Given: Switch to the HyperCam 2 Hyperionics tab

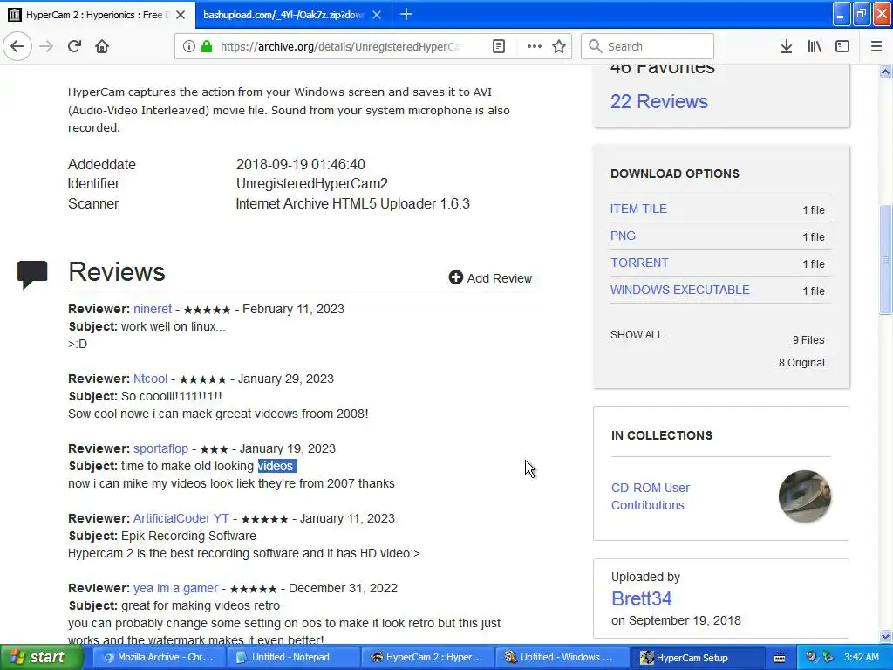Looking at the screenshot, I should pyautogui.click(x=98, y=15).
